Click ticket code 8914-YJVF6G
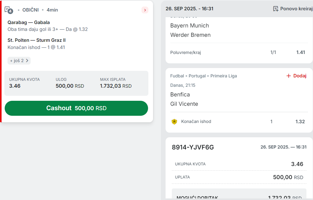313x200 pixels. [193, 147]
